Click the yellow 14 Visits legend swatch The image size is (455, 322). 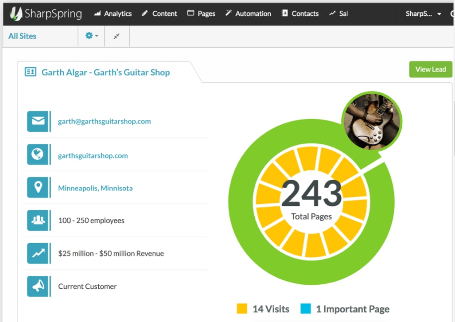pos(242,309)
